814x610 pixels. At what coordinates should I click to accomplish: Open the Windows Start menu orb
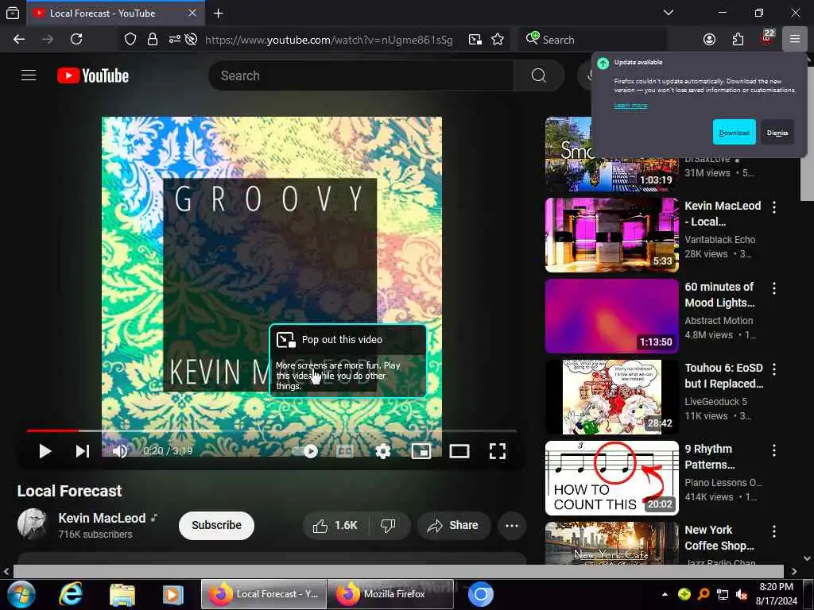pos(21,594)
